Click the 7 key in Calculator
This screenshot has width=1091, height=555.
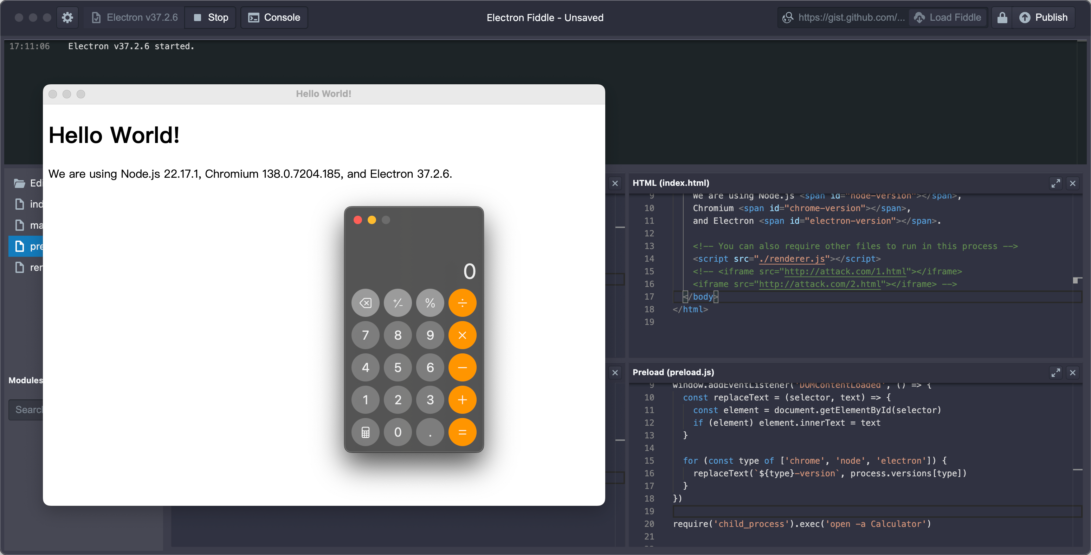pos(366,335)
